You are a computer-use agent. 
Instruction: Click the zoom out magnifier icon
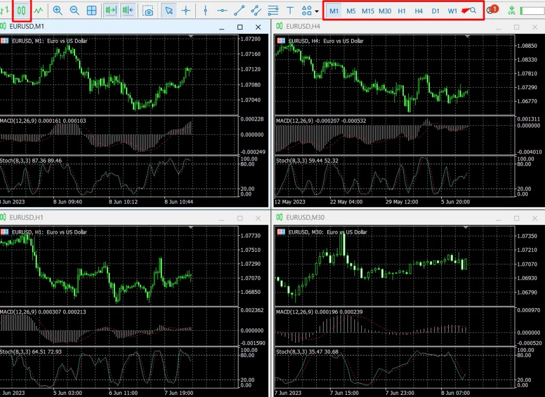tap(75, 11)
